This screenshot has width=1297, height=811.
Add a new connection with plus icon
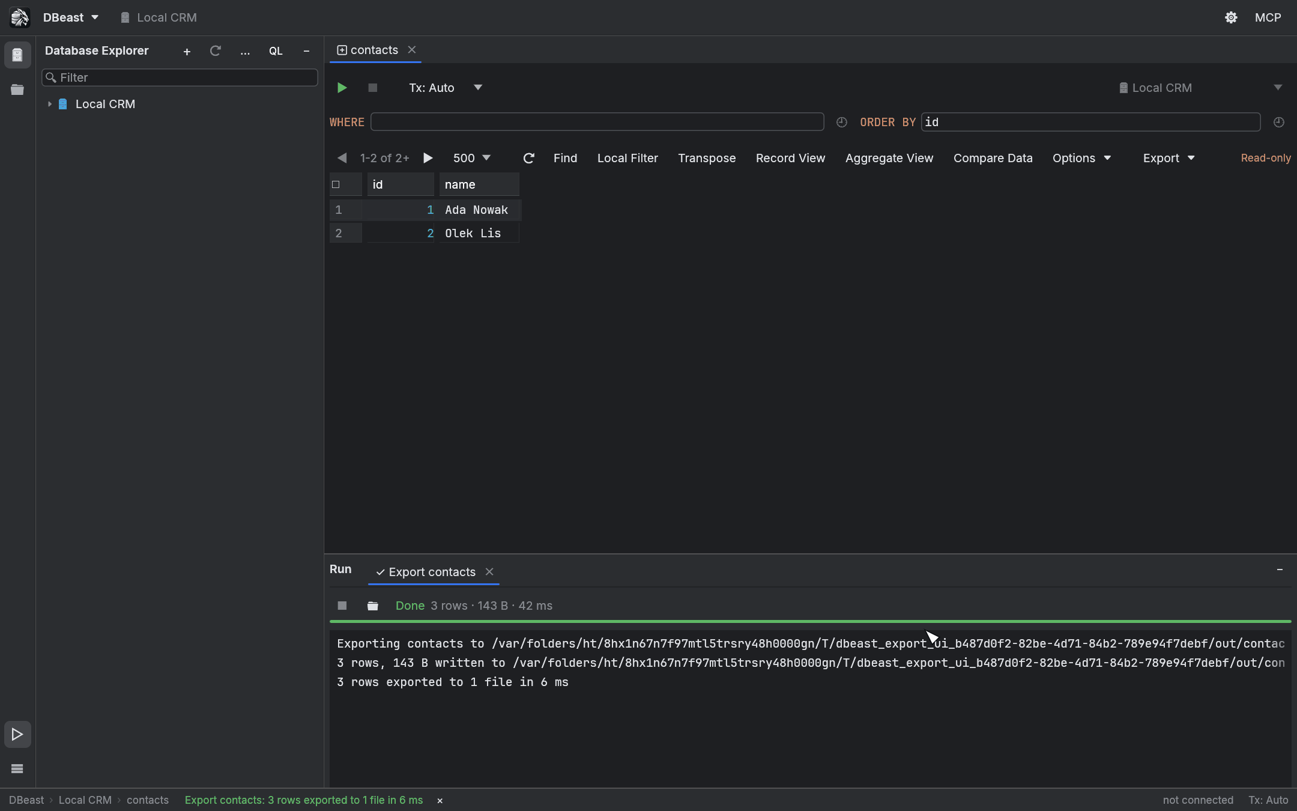tap(187, 52)
